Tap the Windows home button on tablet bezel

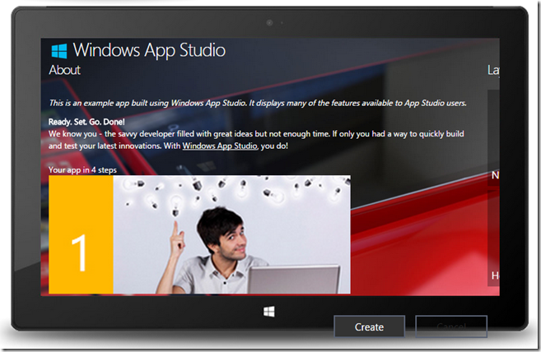click(x=269, y=312)
